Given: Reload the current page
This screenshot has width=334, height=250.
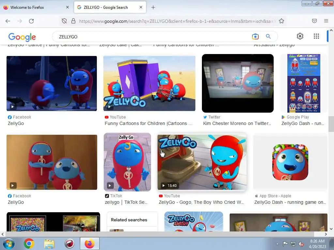Looking at the screenshot, I should coord(31,21).
